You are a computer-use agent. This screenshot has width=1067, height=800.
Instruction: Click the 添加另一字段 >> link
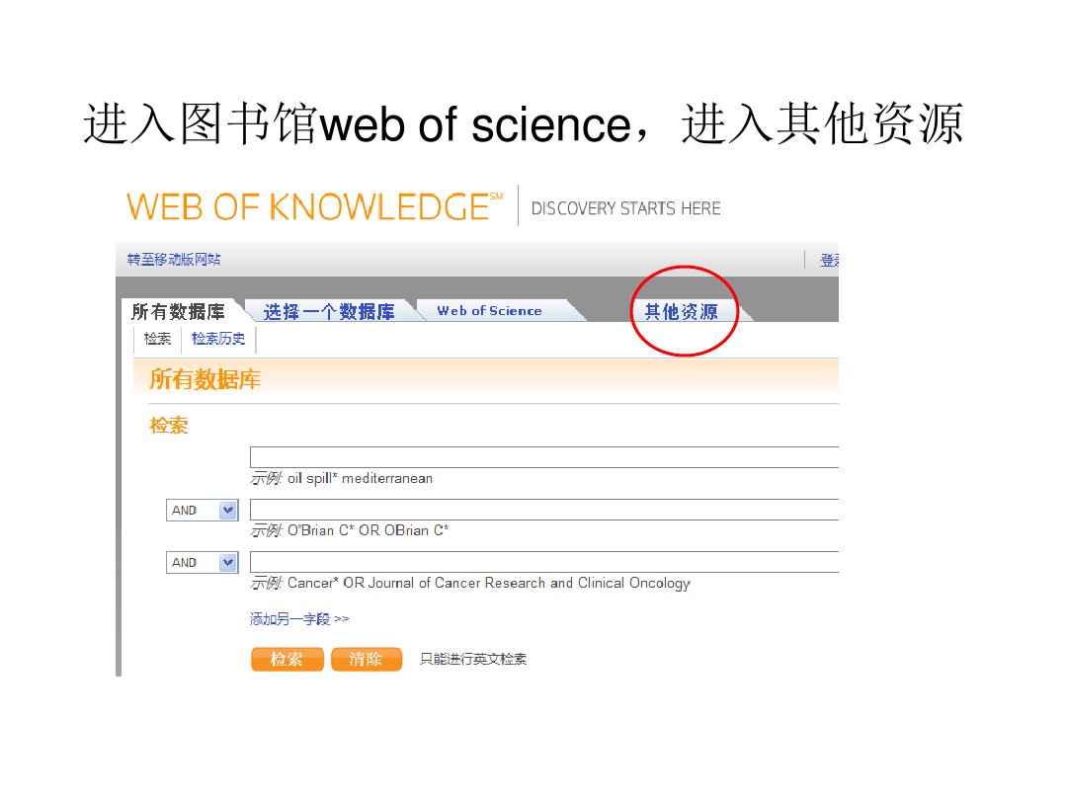(299, 619)
